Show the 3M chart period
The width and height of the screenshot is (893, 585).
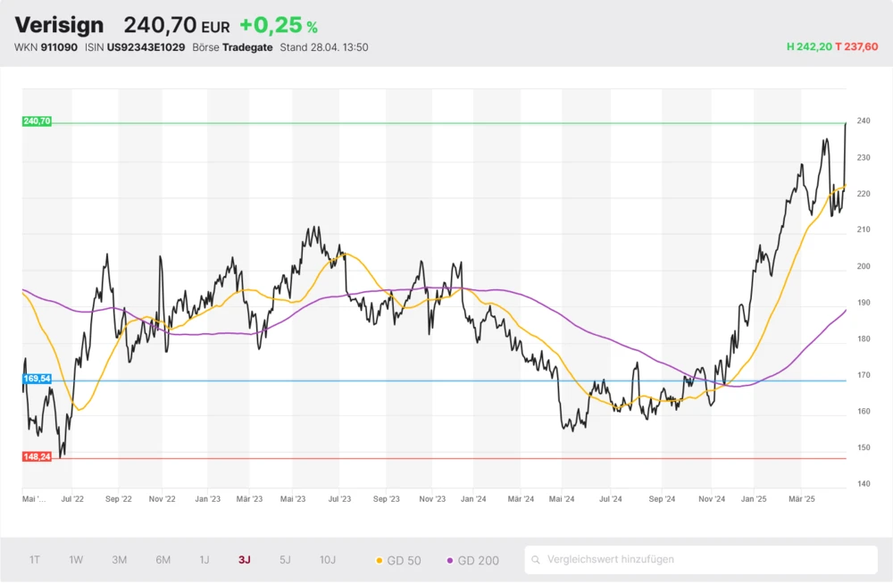(119, 560)
